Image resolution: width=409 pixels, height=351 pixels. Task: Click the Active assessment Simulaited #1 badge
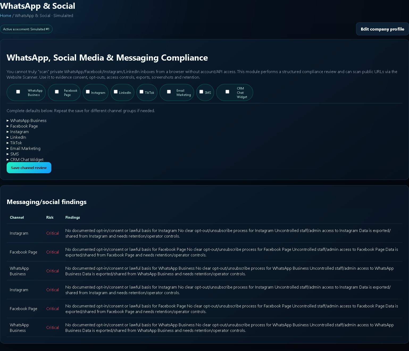point(26,29)
